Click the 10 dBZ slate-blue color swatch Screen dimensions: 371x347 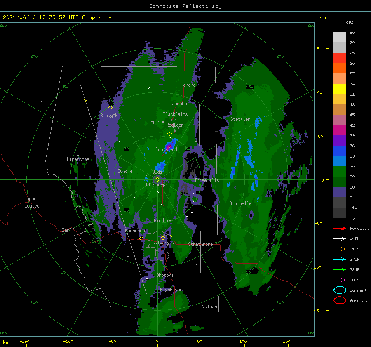click(340, 192)
